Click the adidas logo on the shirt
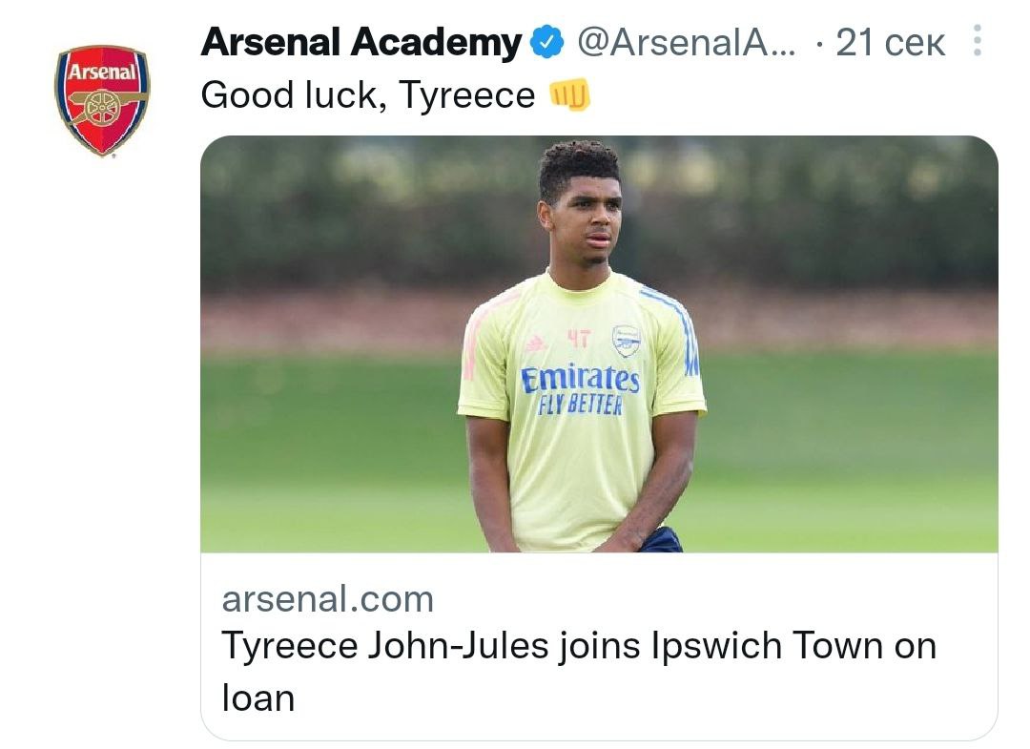This screenshot has width=1030, height=749. click(535, 343)
